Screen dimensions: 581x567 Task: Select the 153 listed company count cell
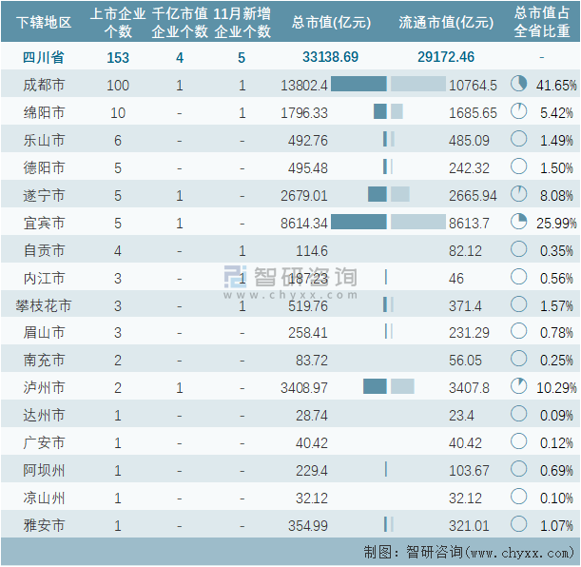tap(118, 57)
